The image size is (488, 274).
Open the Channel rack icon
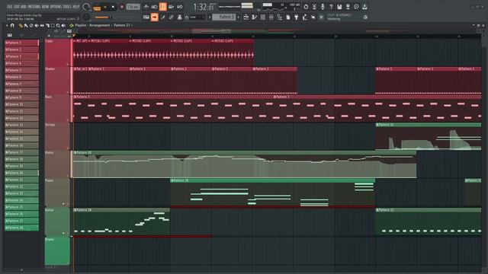coord(262,17)
